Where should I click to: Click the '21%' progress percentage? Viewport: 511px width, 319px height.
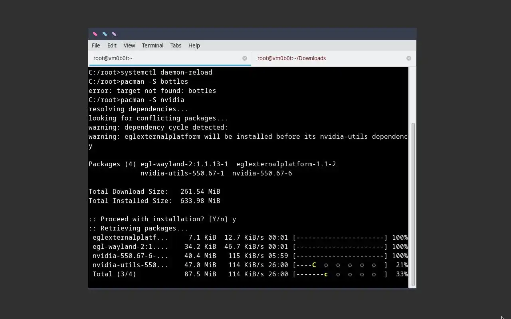(x=402, y=265)
